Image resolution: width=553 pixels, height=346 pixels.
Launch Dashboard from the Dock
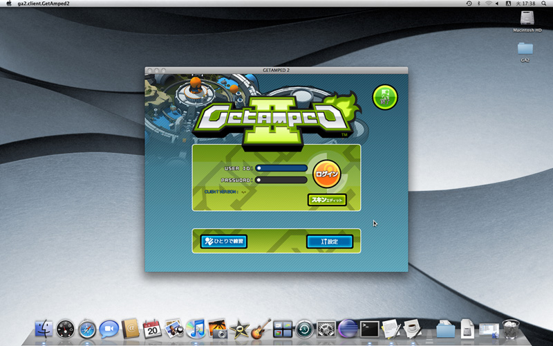pos(66,329)
